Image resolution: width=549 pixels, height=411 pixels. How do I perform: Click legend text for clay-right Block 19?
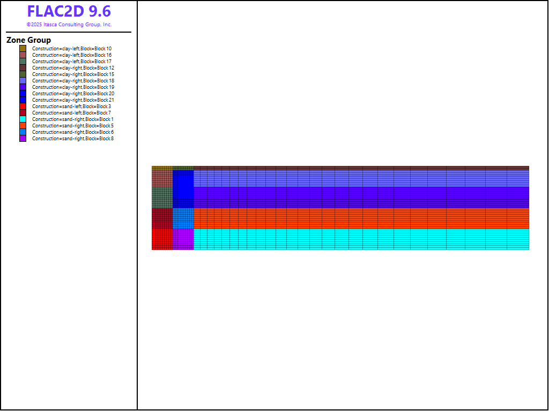coord(73,87)
